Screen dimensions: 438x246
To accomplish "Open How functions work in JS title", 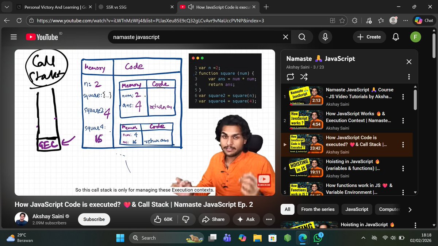I will click(x=359, y=188).
